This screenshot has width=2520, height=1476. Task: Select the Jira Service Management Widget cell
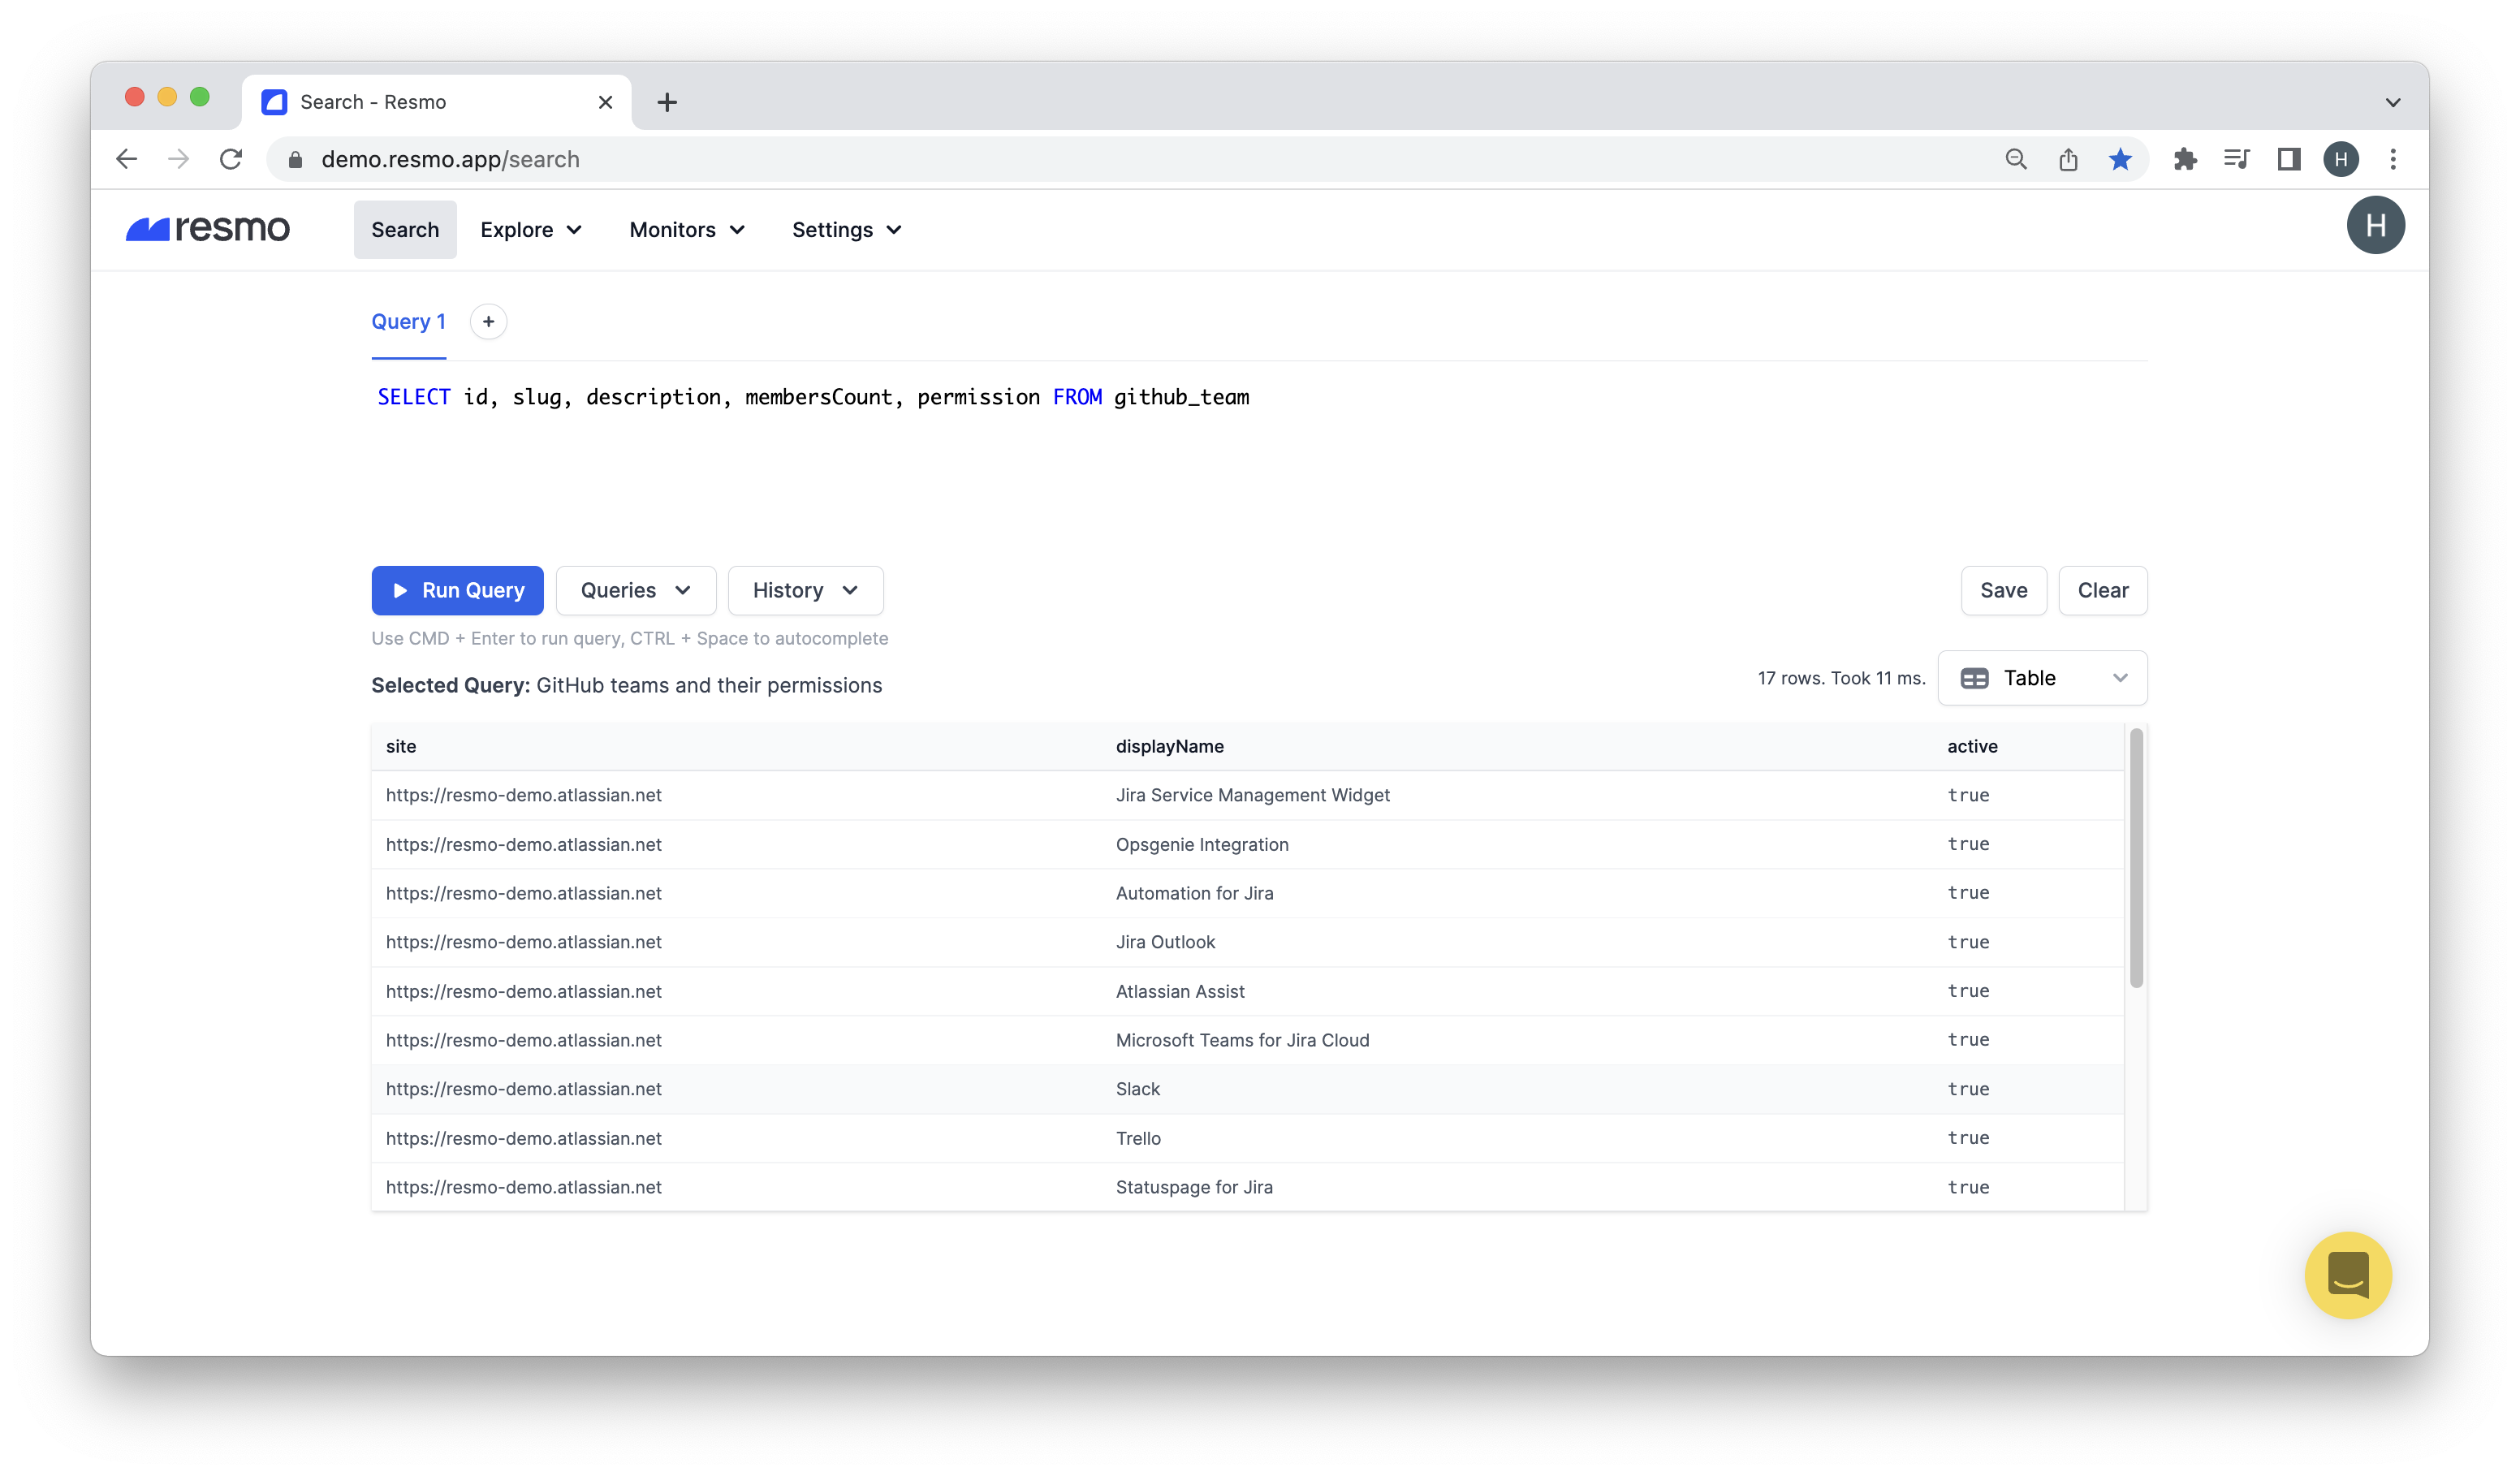tap(1252, 795)
